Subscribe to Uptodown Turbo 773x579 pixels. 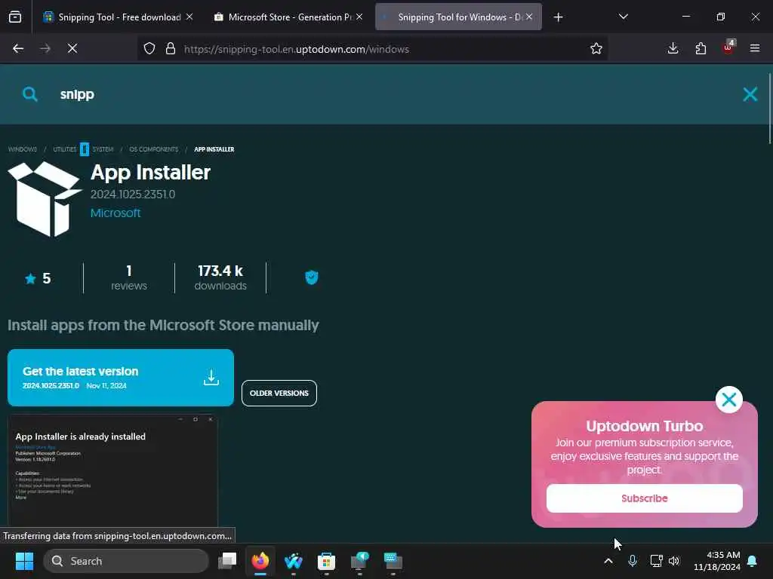(x=645, y=498)
